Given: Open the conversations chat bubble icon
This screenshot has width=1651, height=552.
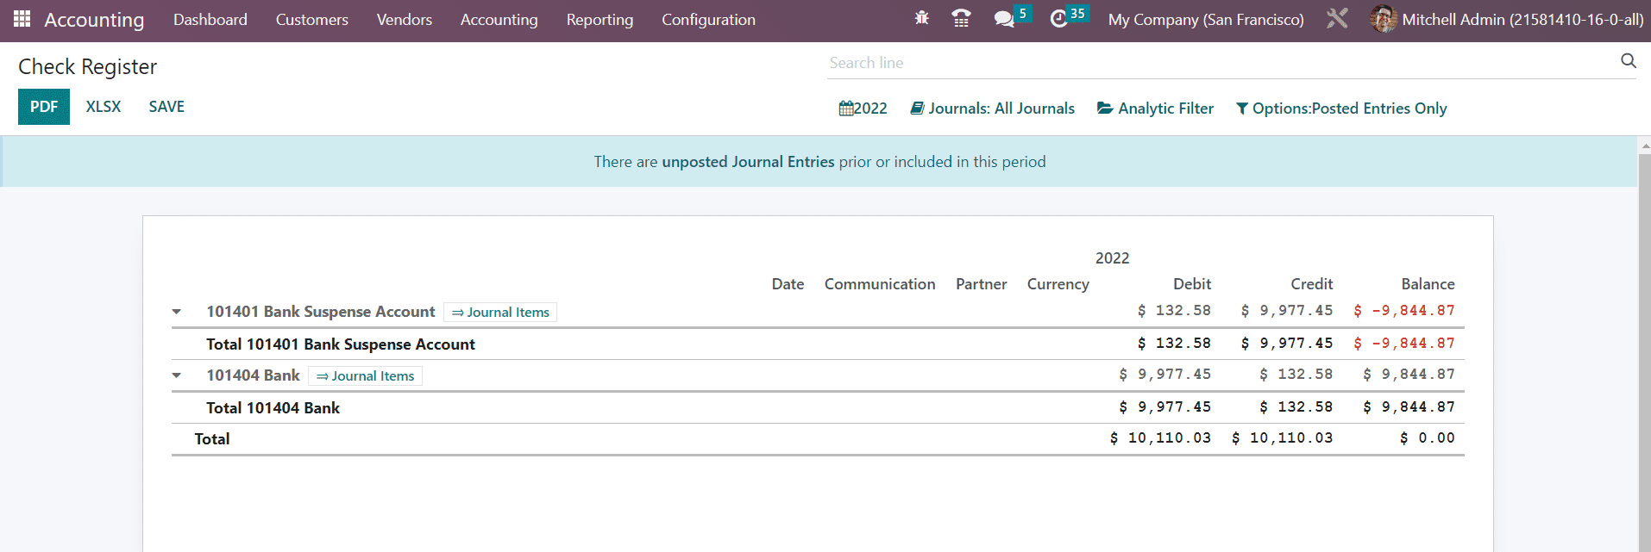Looking at the screenshot, I should point(1003,19).
